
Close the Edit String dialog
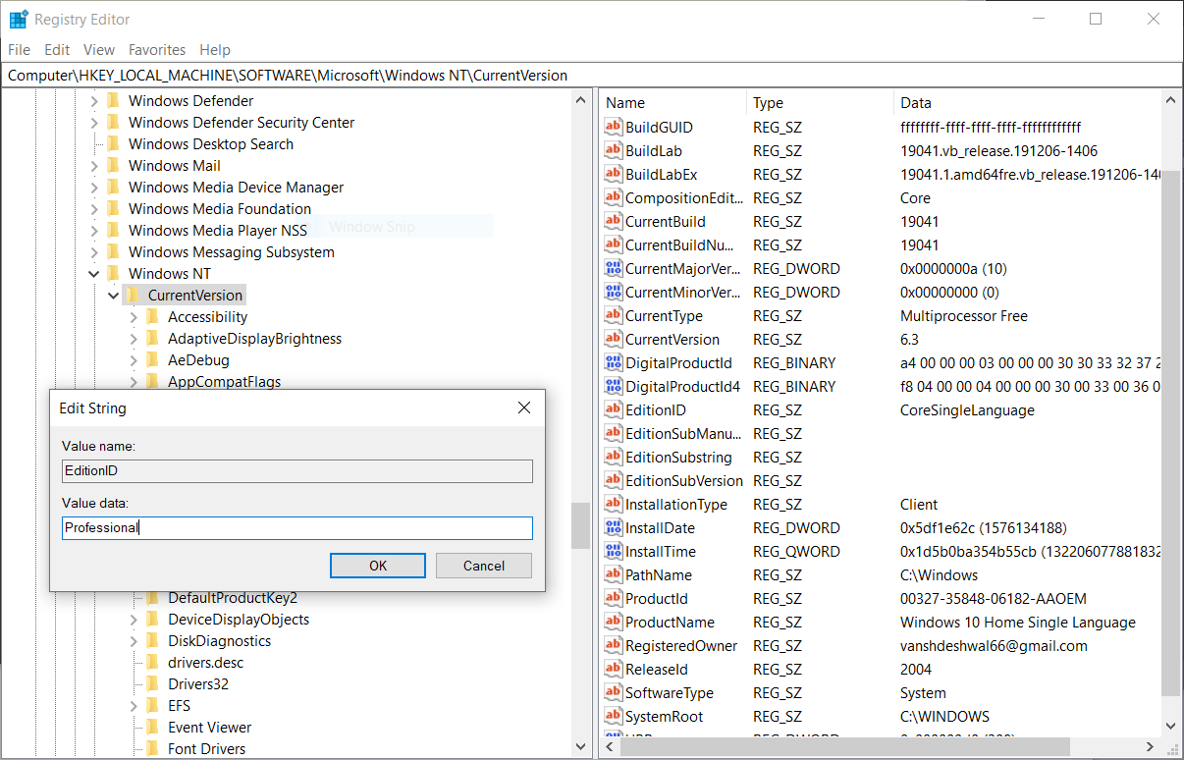click(x=523, y=407)
